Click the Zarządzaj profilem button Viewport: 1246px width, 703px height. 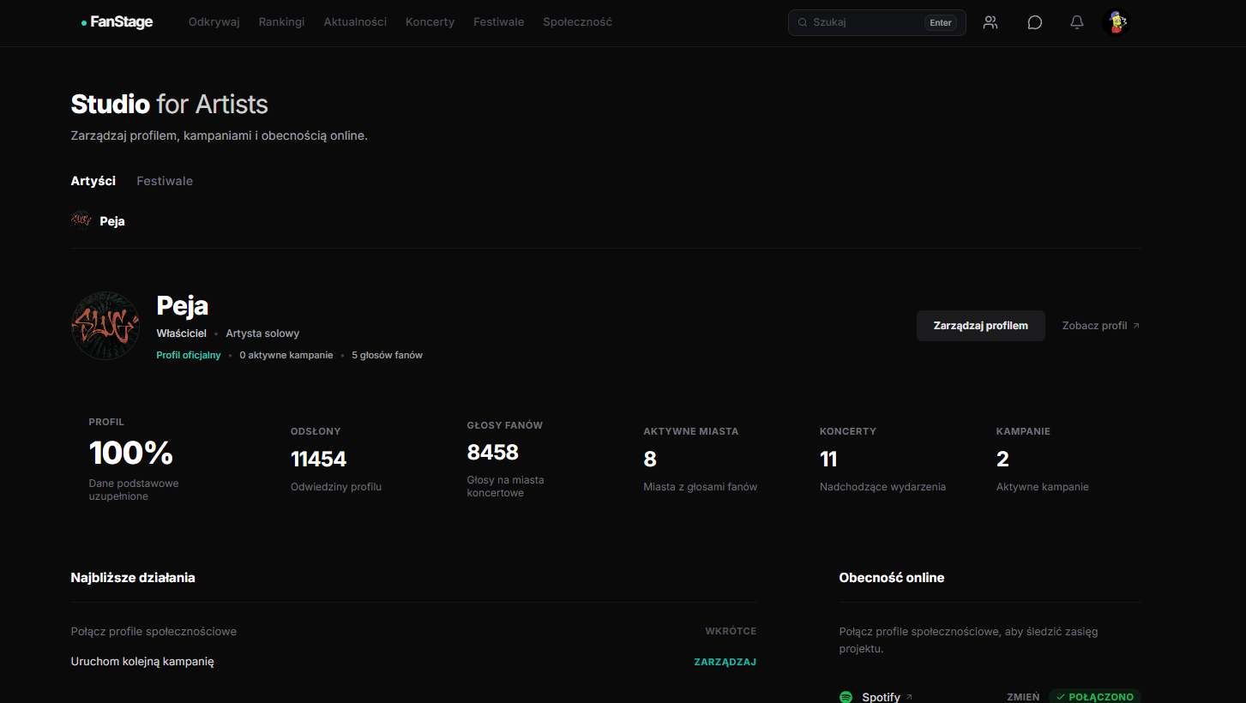coord(981,326)
